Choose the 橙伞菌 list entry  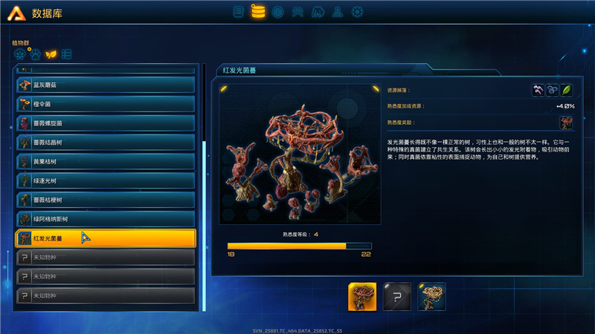[x=106, y=104]
